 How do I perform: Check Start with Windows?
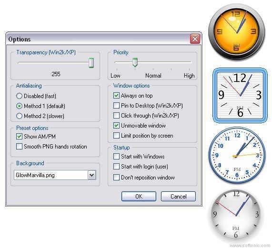coord(116,156)
